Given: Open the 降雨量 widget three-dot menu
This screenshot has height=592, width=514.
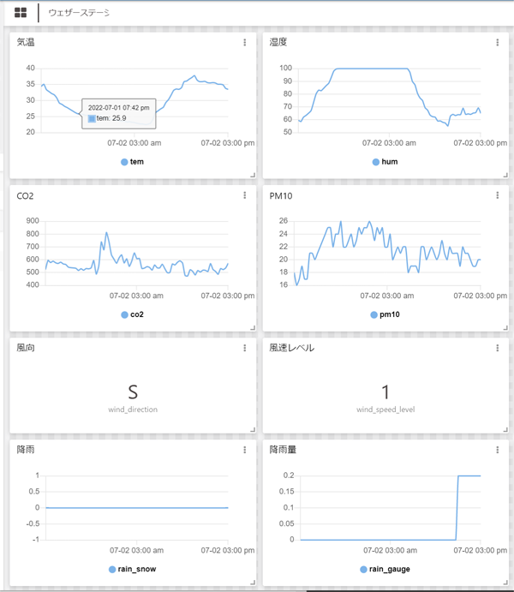Looking at the screenshot, I should 498,450.
